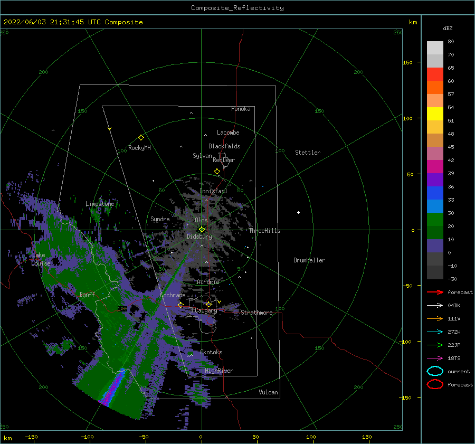Click the green 22JP arrow icon

[x=435, y=345]
